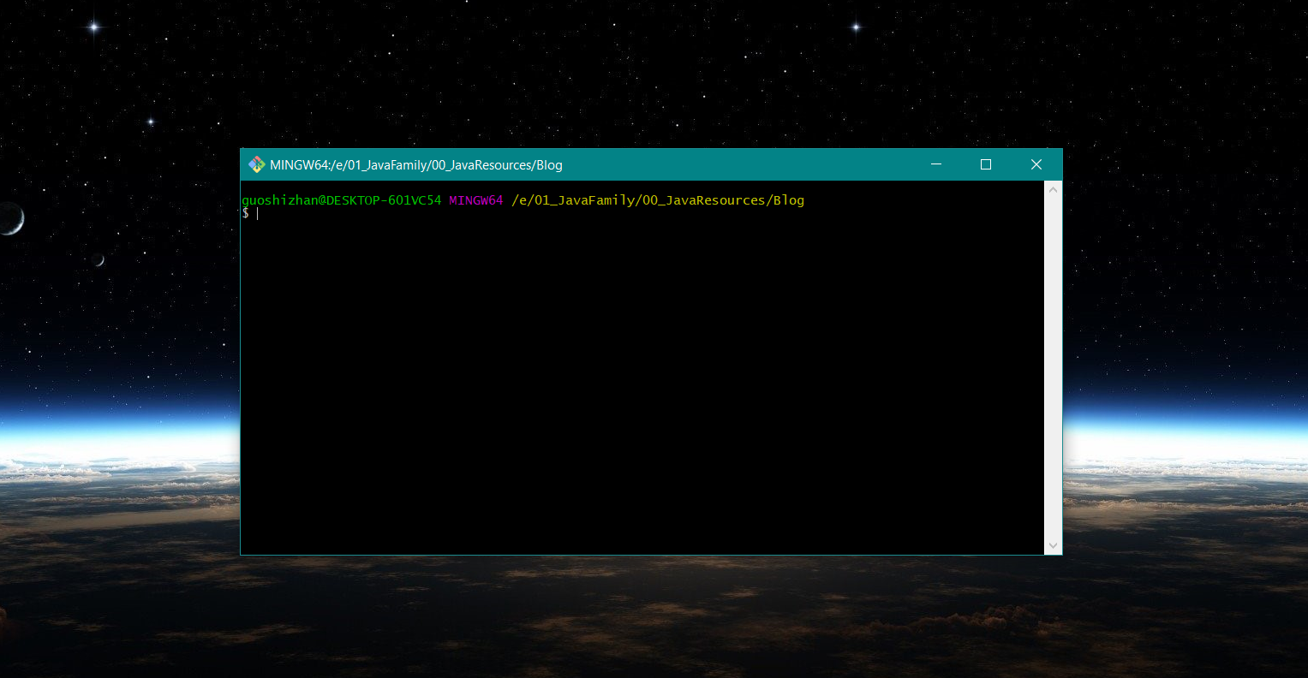Viewport: 1308px width, 678px height.
Task: Click the small crescent moon on wallpaper
Action: click(x=99, y=260)
